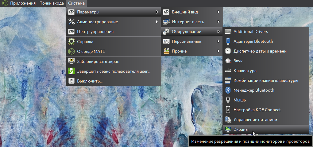The image size is (313, 147).
Task: Click the Менеджер Bluetooth blue icon
Action: [228, 90]
